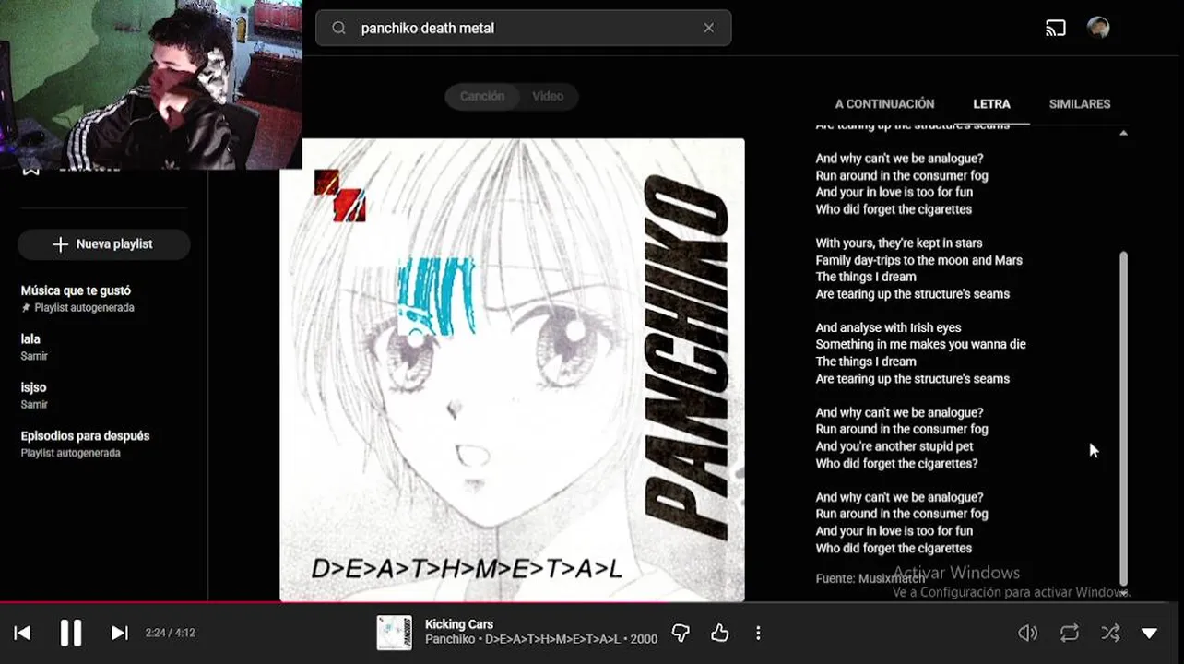Open the three-dot song options menu
This screenshot has width=1184, height=664.
758,633
